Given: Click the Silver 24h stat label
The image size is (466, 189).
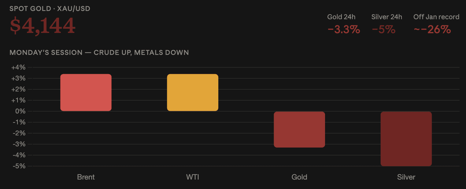Looking at the screenshot, I should coord(386,17).
